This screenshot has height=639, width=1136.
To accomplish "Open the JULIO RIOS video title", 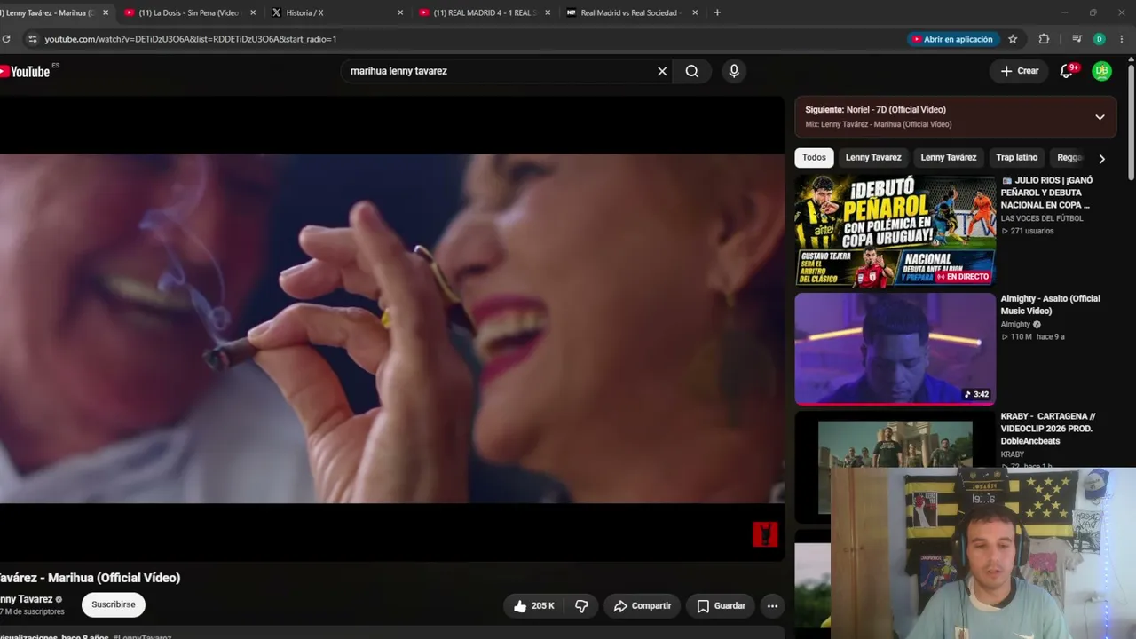I will (1046, 193).
